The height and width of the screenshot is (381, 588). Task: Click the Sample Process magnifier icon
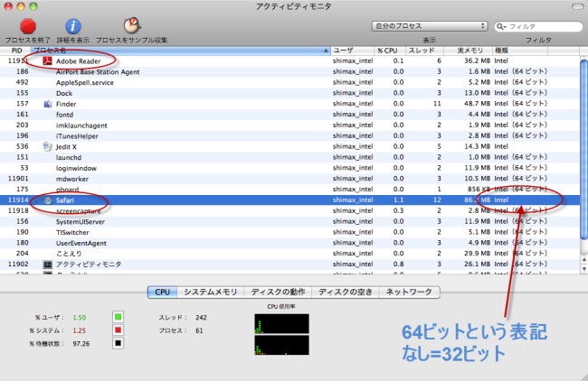(x=132, y=25)
